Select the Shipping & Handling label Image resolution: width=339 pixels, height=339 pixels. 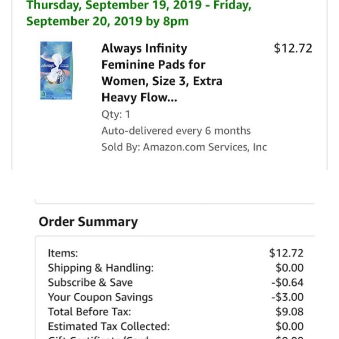(101, 268)
